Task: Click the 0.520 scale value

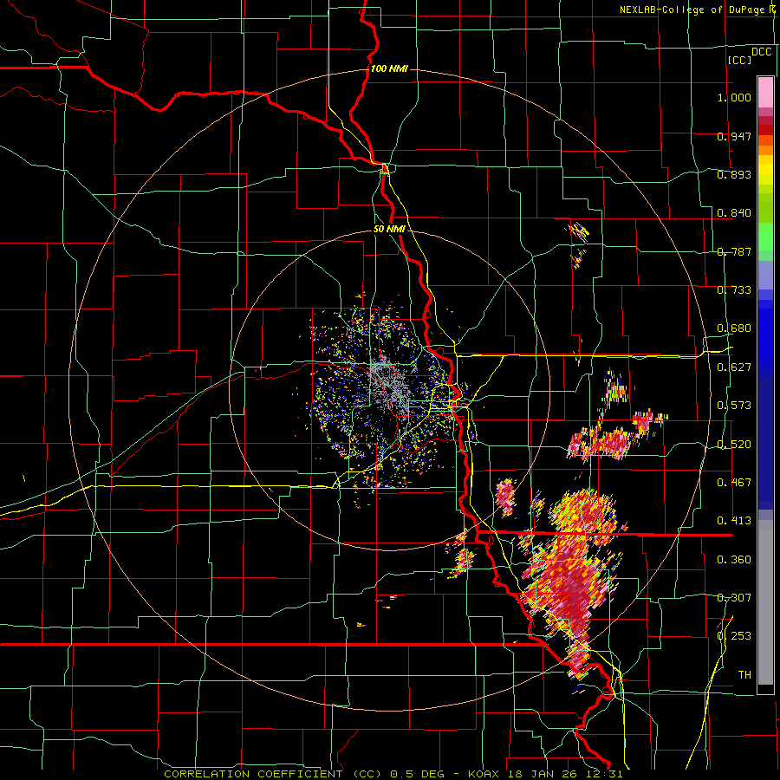Action: [734, 445]
